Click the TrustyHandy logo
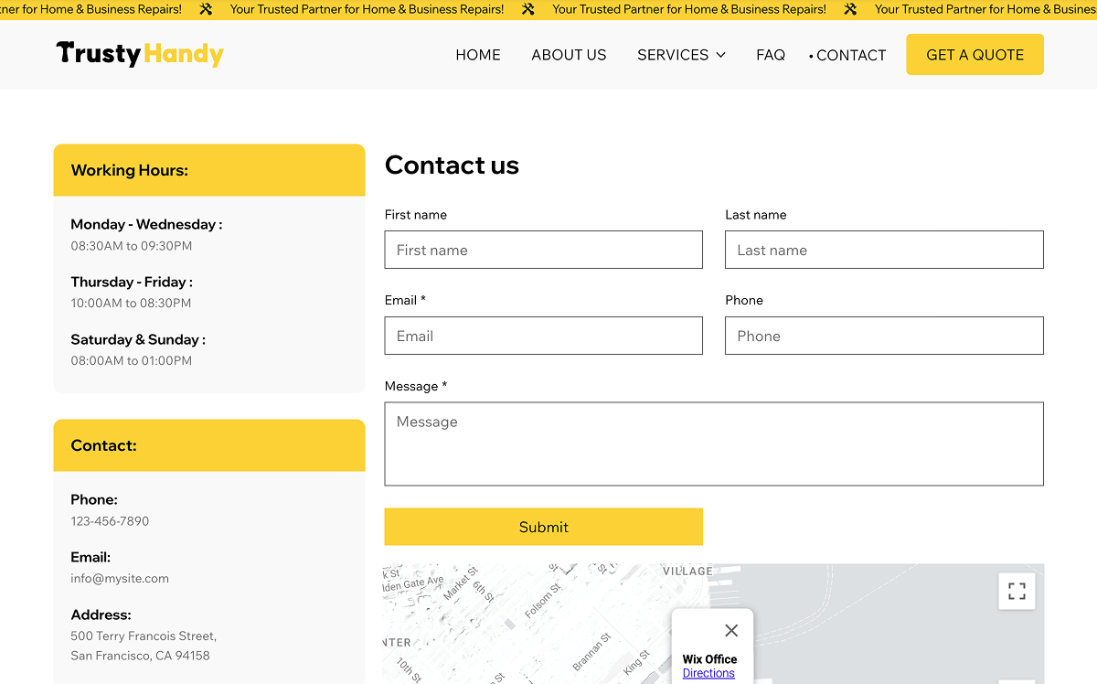1097x684 pixels. pyautogui.click(x=139, y=54)
